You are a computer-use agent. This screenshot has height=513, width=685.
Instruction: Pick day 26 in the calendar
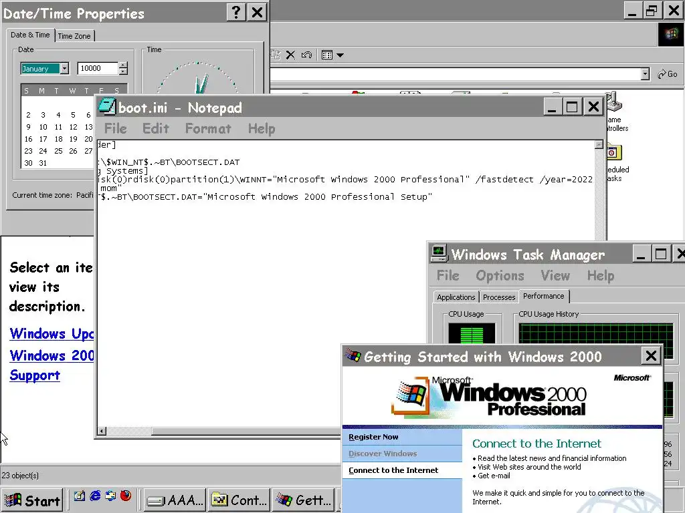tap(73, 151)
